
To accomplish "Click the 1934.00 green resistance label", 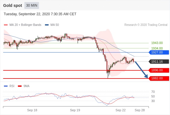I will 157,48.
